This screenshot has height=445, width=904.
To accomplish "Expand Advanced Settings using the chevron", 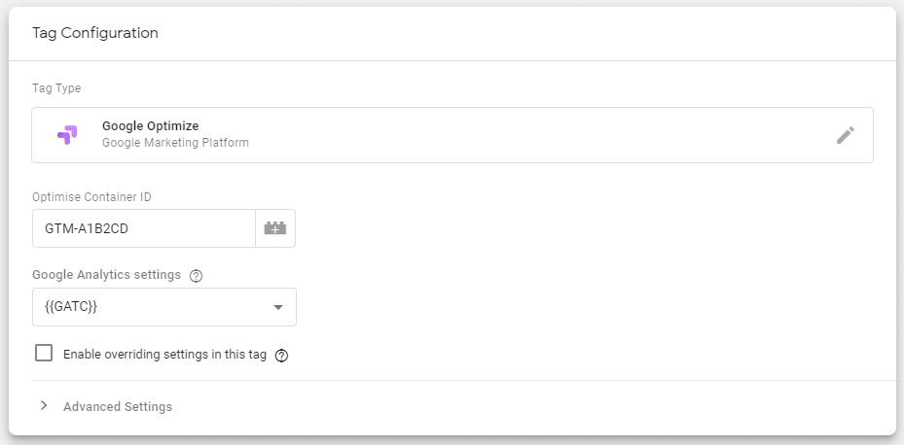I will point(44,406).
